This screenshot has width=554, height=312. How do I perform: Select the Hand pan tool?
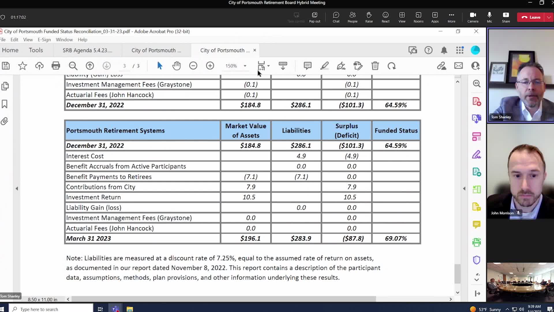pyautogui.click(x=176, y=66)
